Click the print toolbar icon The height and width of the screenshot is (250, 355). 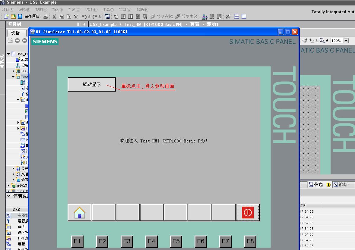(x=46, y=16)
